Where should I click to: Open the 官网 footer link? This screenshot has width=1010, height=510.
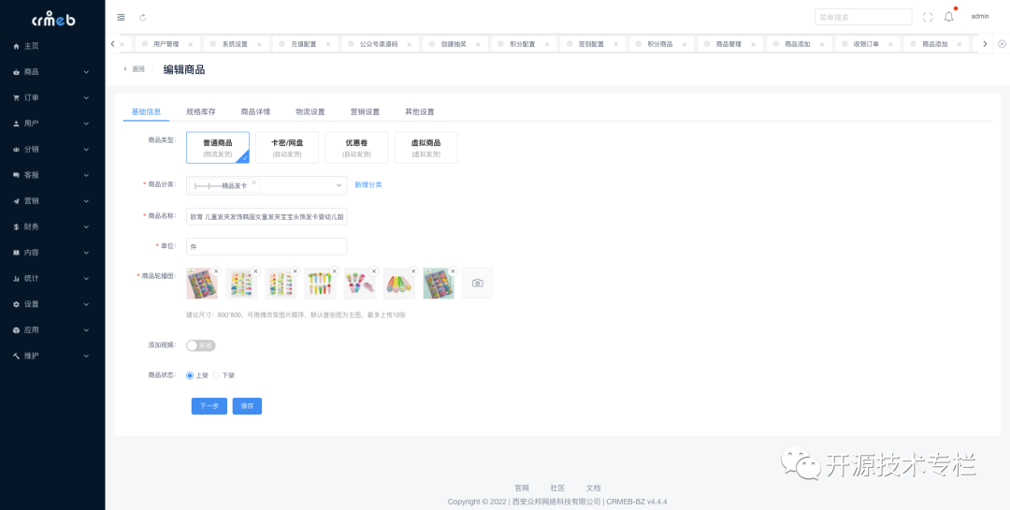tap(522, 488)
